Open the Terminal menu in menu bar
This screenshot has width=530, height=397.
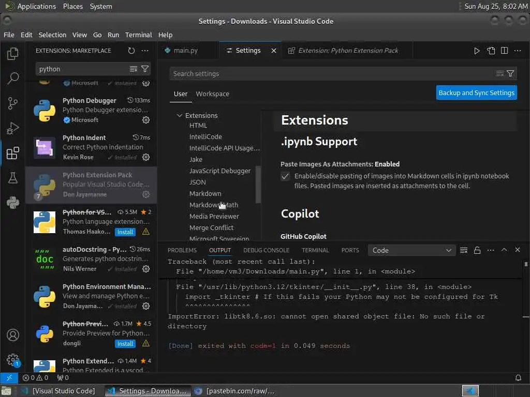138,35
